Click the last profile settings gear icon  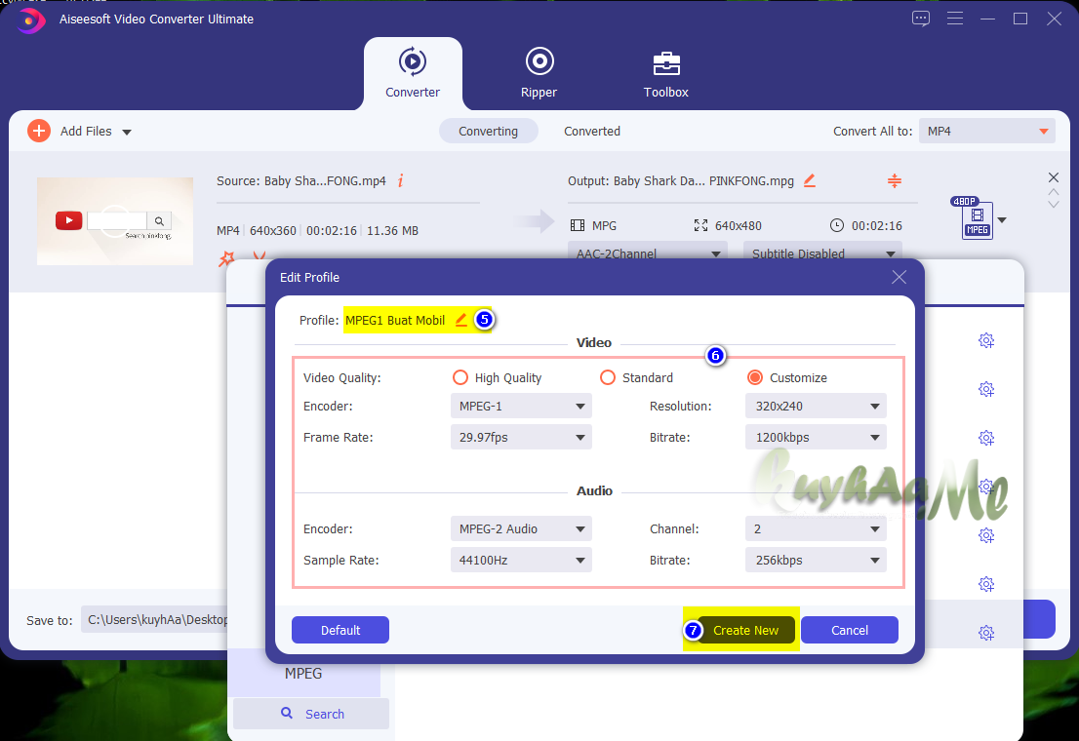pos(986,633)
